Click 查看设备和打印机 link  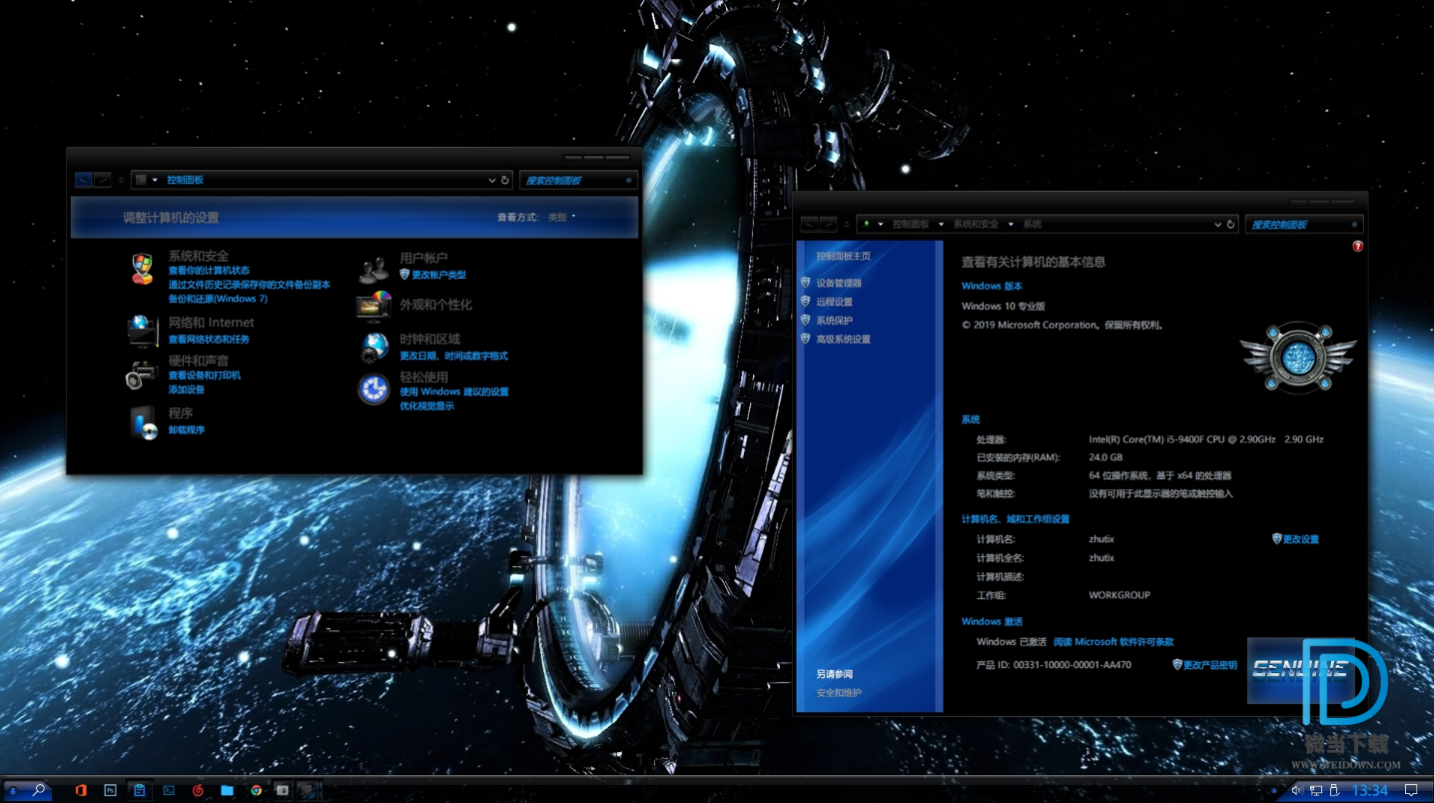(204, 376)
